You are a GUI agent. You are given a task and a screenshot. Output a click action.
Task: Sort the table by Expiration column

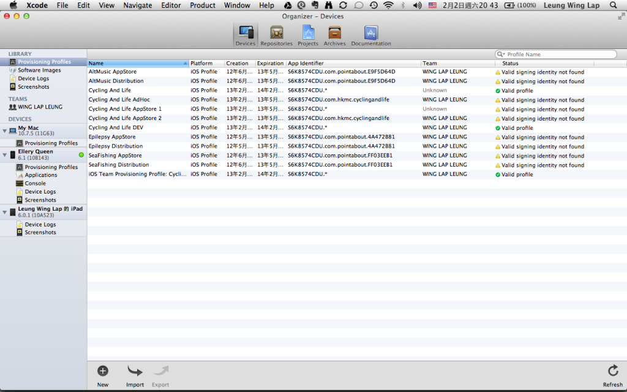coord(270,63)
